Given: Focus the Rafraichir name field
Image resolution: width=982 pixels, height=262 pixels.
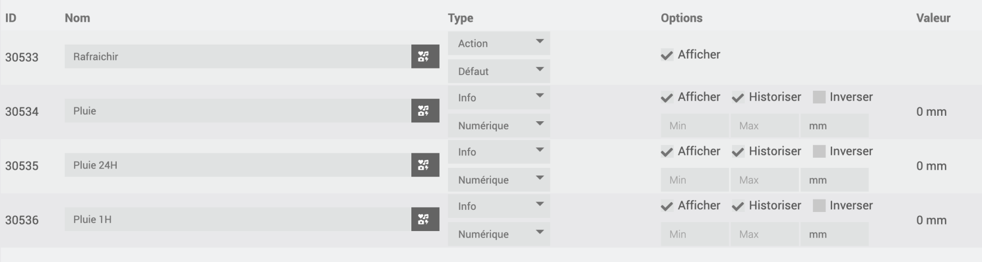Looking at the screenshot, I should [x=238, y=57].
